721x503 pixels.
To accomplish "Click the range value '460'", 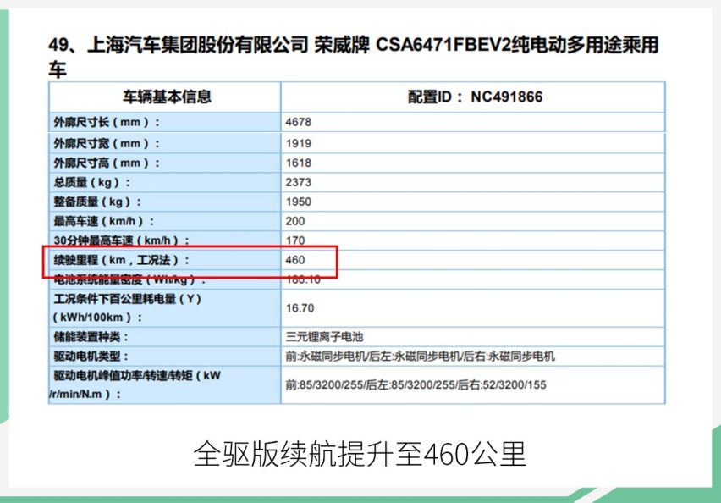I will coord(294,260).
